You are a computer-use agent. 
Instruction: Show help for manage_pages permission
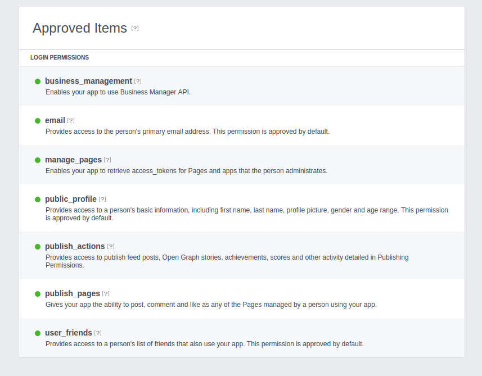107,160
